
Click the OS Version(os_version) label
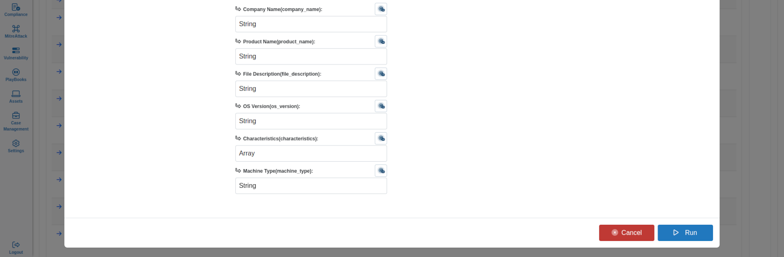pos(272,106)
